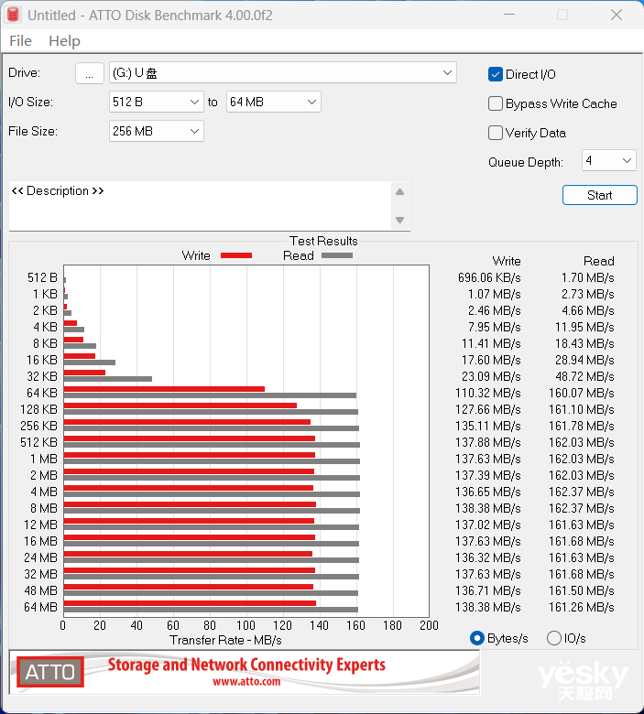This screenshot has height=714, width=644.
Task: Click the Transfer Rate - MB/s axis label
Action: [x=225, y=640]
